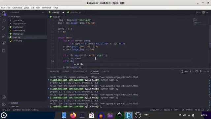211x119 pixels.
Task: Open the Manage gear icon
Action: pos(4,104)
